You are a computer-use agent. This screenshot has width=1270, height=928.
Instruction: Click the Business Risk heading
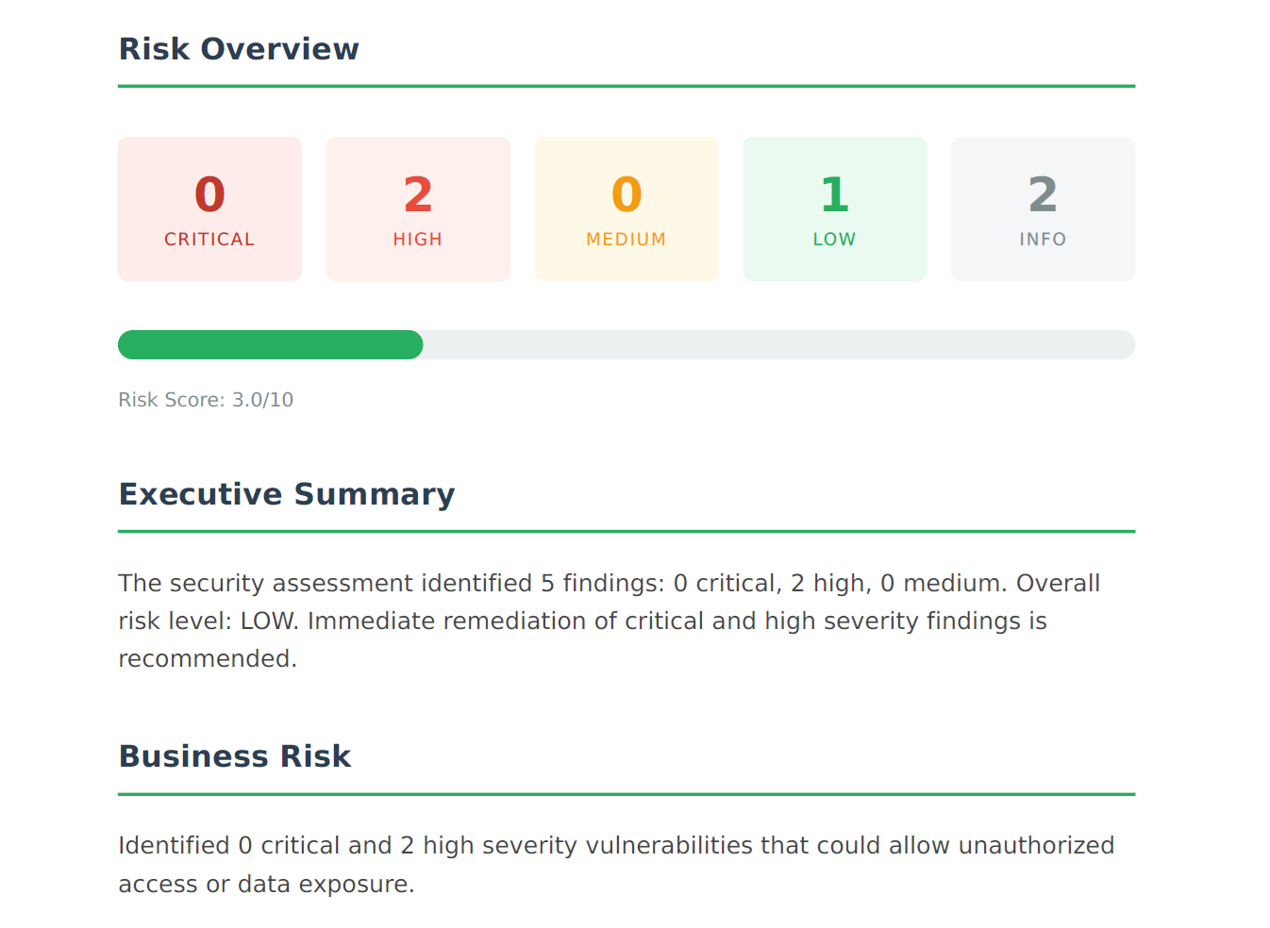pos(235,756)
